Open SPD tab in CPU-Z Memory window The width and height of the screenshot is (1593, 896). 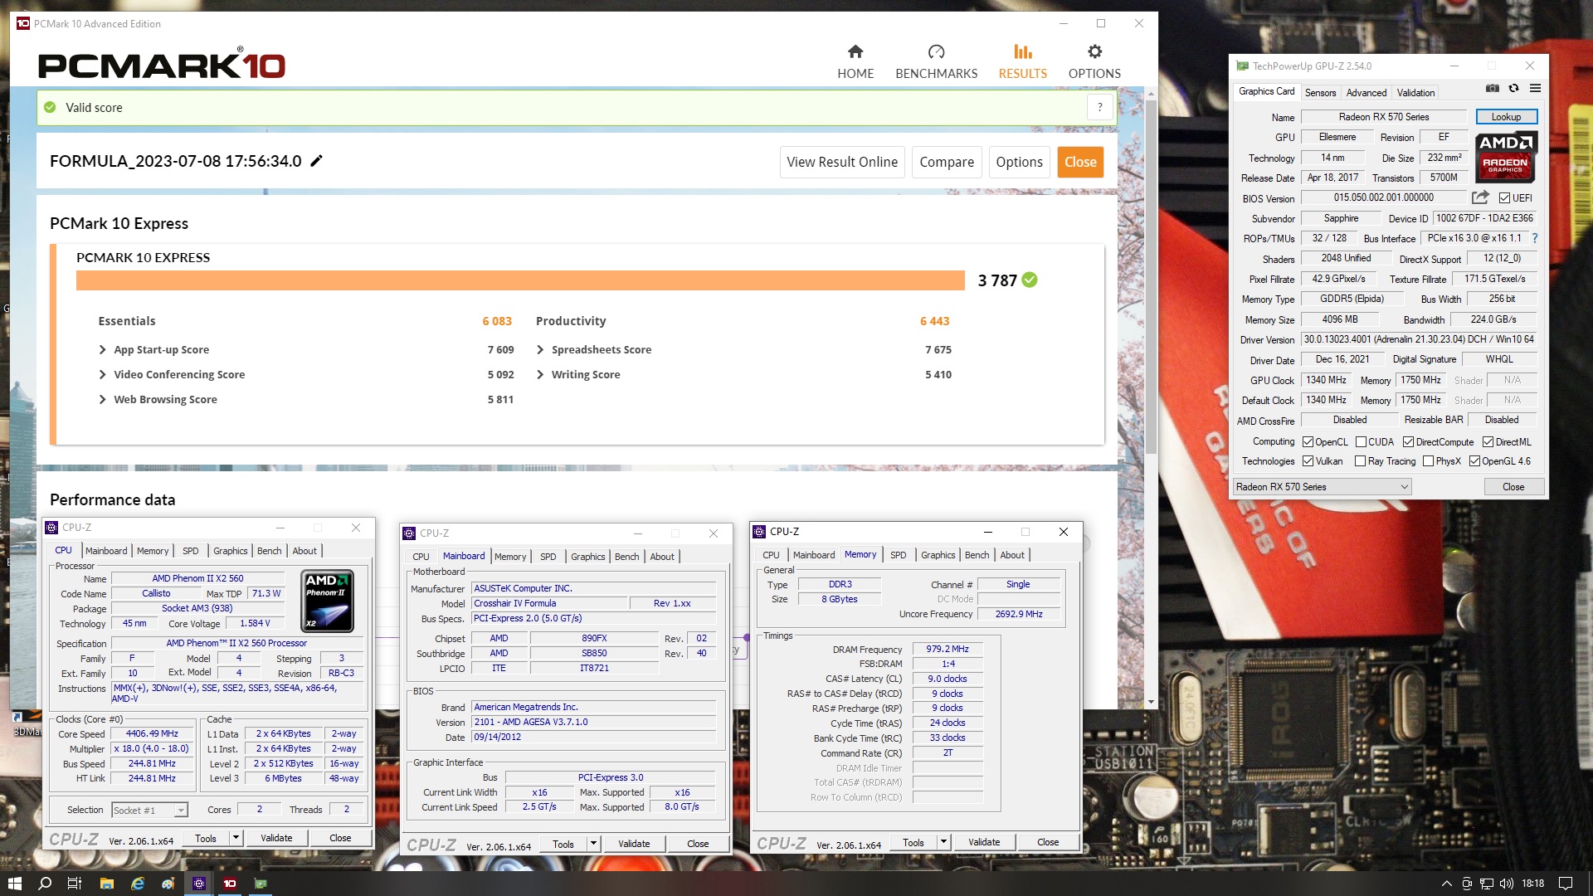[898, 555]
